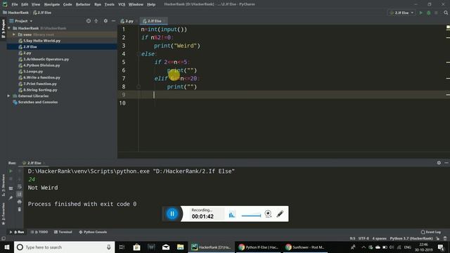Image resolution: width=450 pixels, height=253 pixels.
Task: Open the Terminal tool tab
Action: point(63,232)
